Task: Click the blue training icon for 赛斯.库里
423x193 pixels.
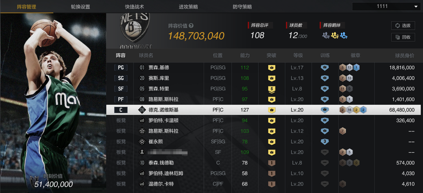Action: tap(325, 78)
